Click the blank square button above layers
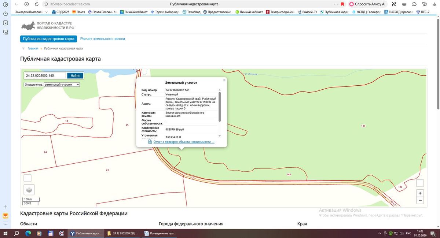The width and height of the screenshot is (440, 238). coord(27,178)
